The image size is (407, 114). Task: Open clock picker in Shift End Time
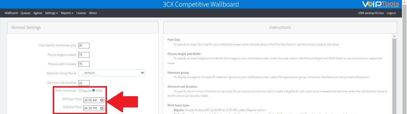tap(102, 108)
